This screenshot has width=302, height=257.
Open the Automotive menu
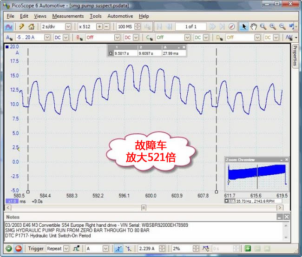coord(120,16)
